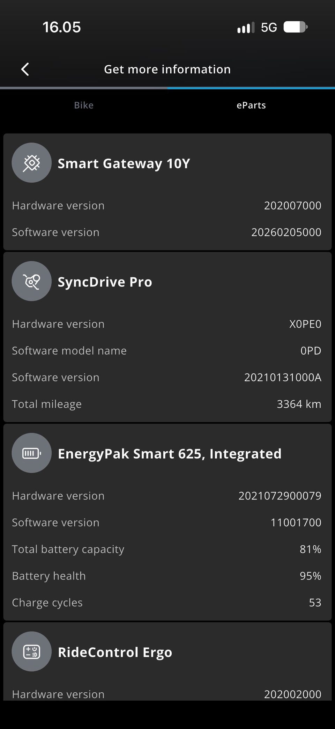Tap the RideControl Ergo heading
335x729 pixels.
(x=115, y=652)
